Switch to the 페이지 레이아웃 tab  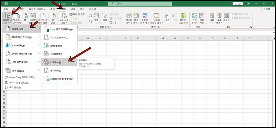[x=37, y=9]
